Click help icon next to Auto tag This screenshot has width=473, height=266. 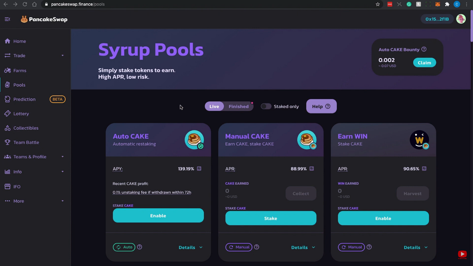[x=140, y=247]
